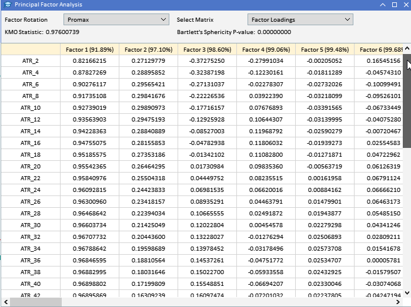The width and height of the screenshot is (411, 307).
Task: Click cell value 0.96882995
Action: coord(89,272)
